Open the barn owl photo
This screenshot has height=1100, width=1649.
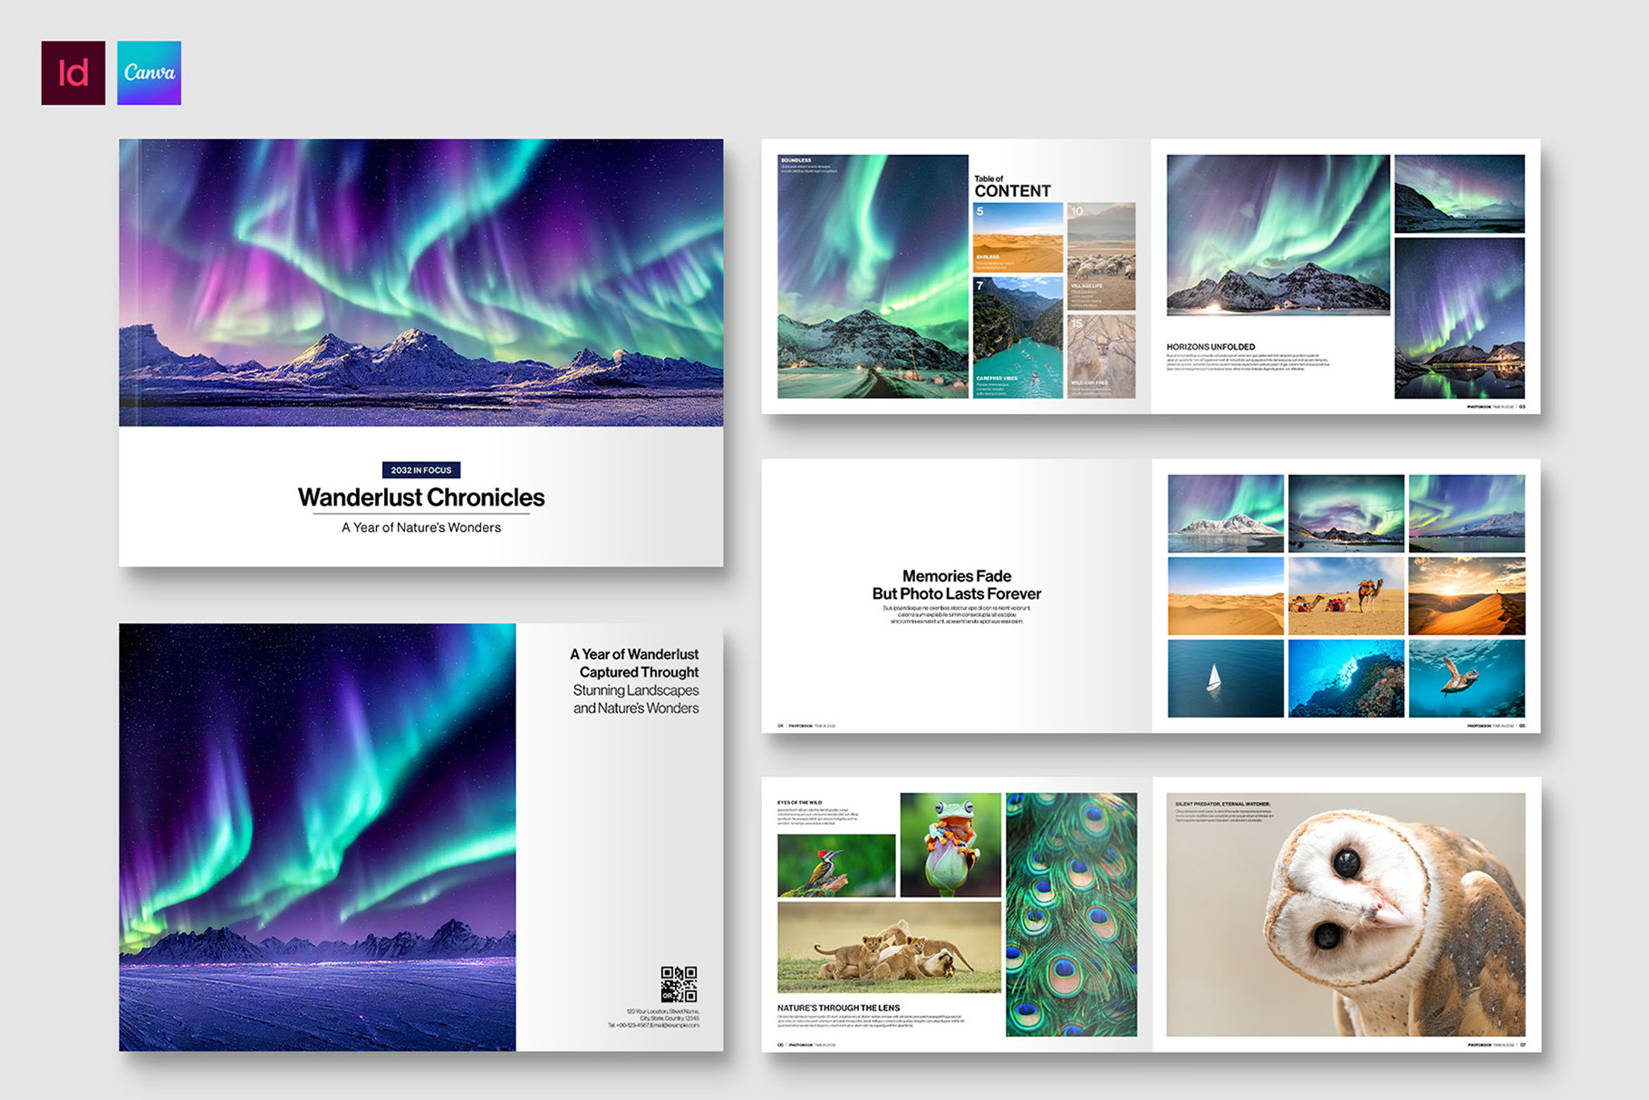point(1345,915)
